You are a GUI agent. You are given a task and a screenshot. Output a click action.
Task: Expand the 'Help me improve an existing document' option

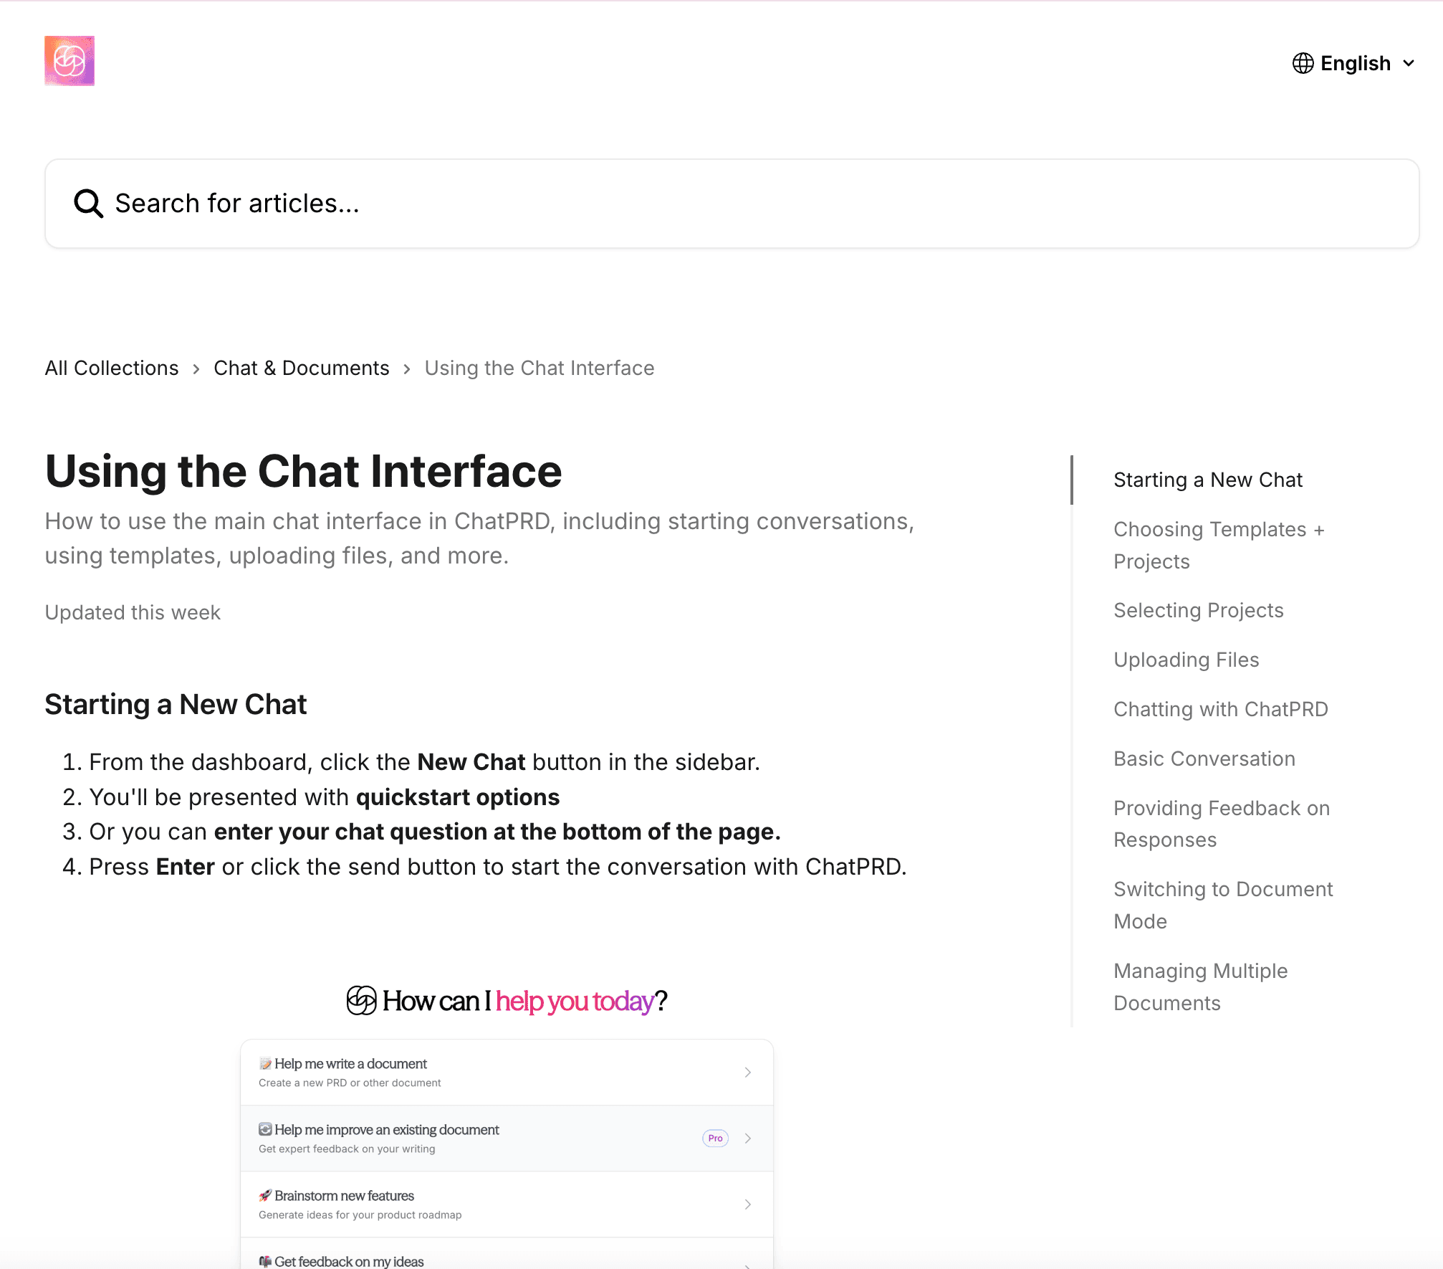(748, 1138)
